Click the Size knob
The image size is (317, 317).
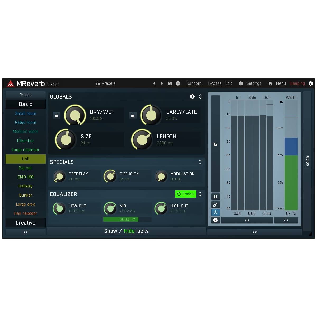pos(66,139)
